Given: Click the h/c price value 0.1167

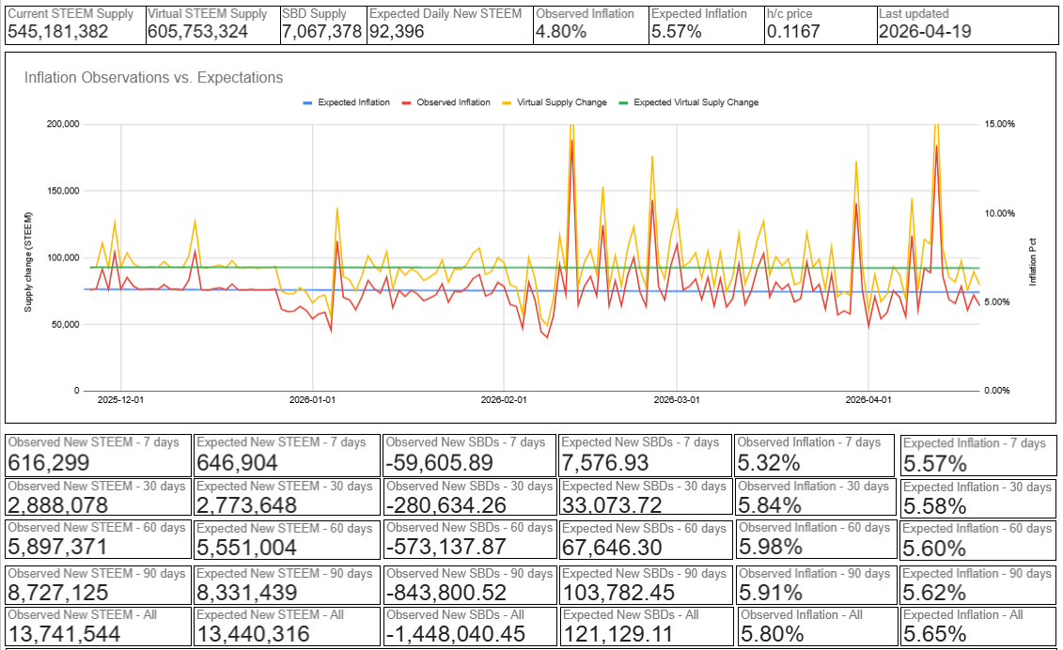Looking at the screenshot, I should (793, 32).
